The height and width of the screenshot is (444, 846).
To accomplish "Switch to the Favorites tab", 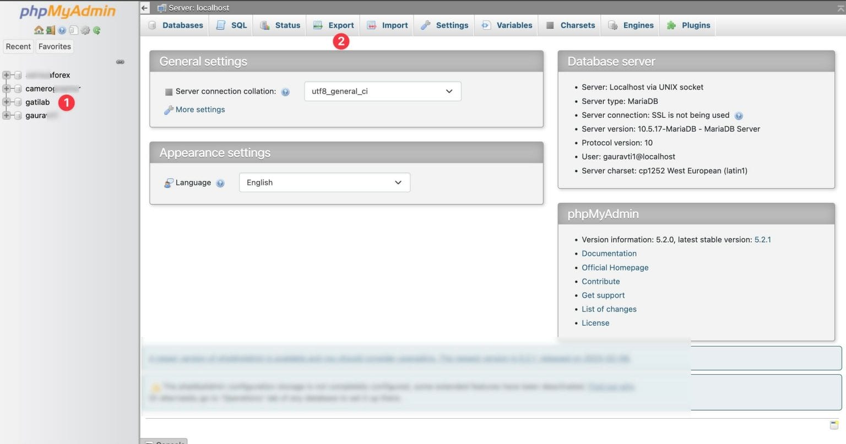I will (x=54, y=46).
